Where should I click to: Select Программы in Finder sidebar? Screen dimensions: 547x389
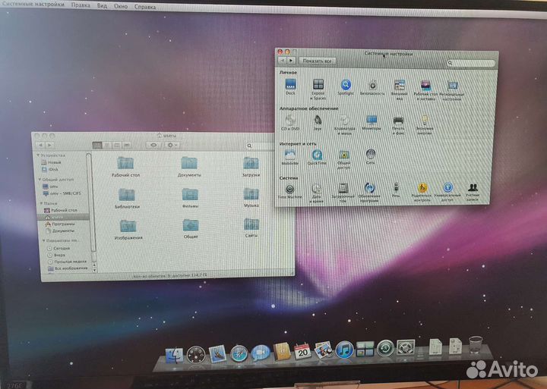60,224
